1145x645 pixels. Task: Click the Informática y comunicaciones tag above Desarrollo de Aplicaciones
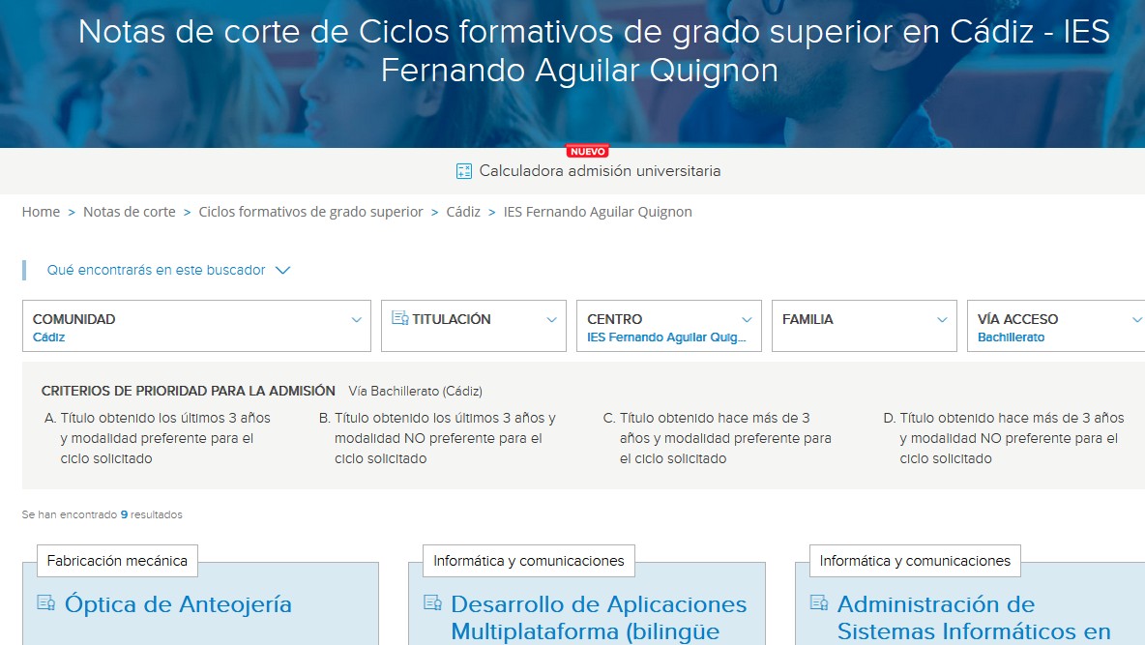(x=529, y=561)
